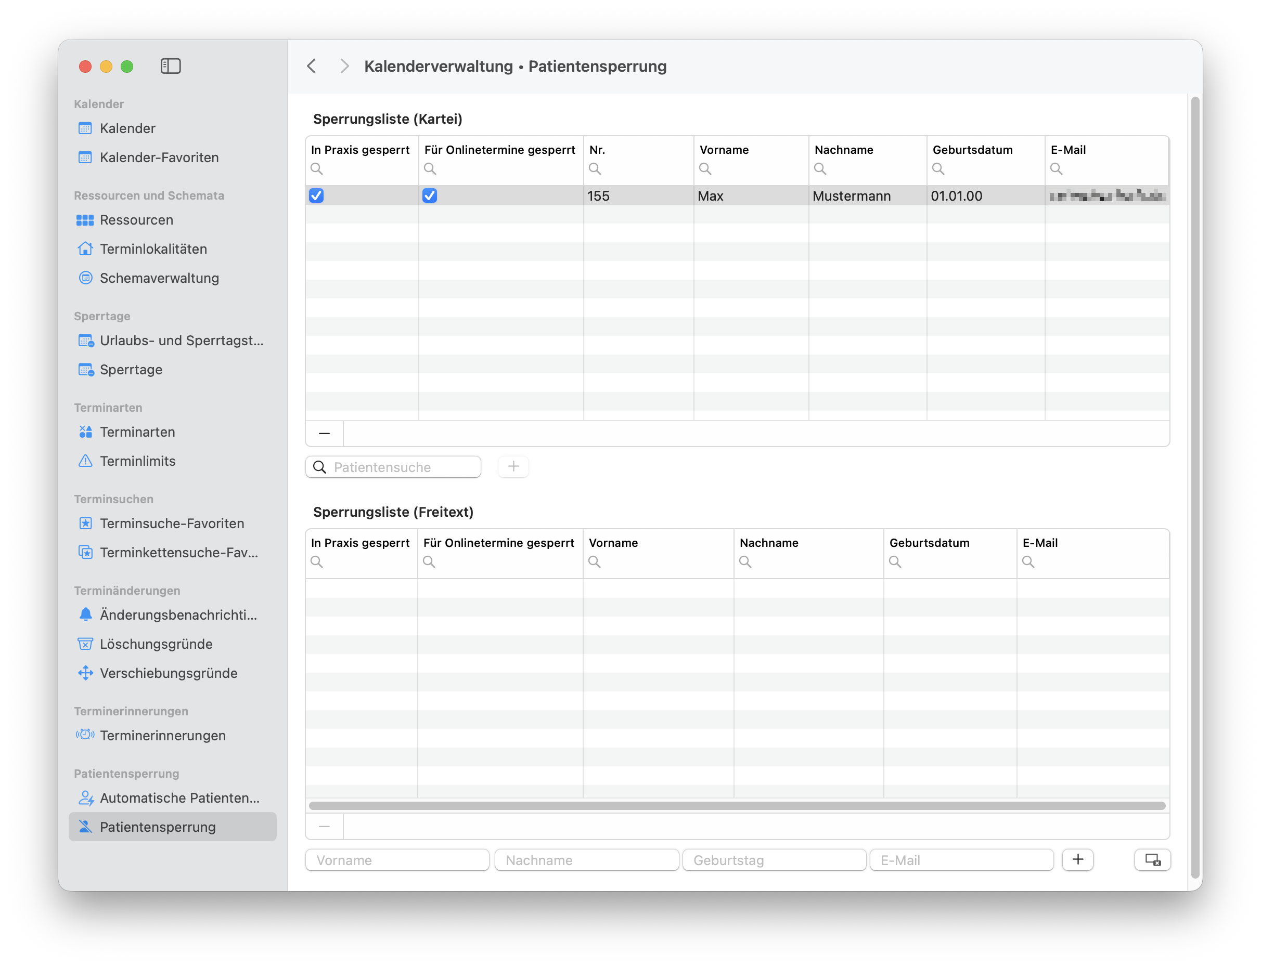The image size is (1261, 968).
Task: Click filter under Vorname in Freitext list
Action: pos(658,562)
